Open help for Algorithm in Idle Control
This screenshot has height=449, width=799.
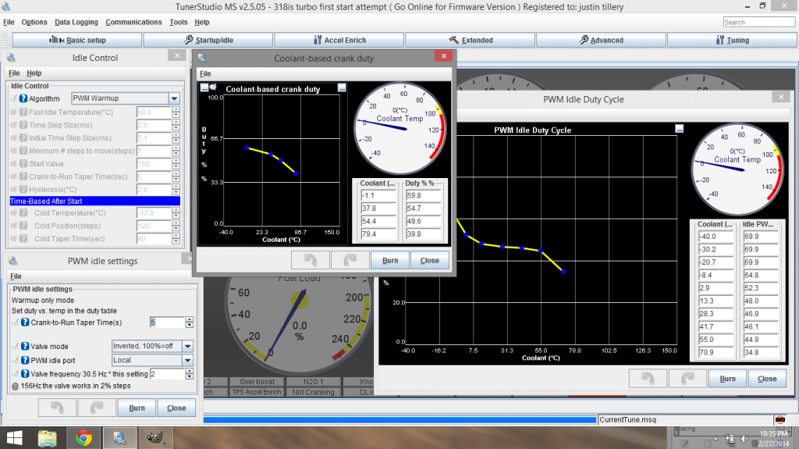click(23, 98)
